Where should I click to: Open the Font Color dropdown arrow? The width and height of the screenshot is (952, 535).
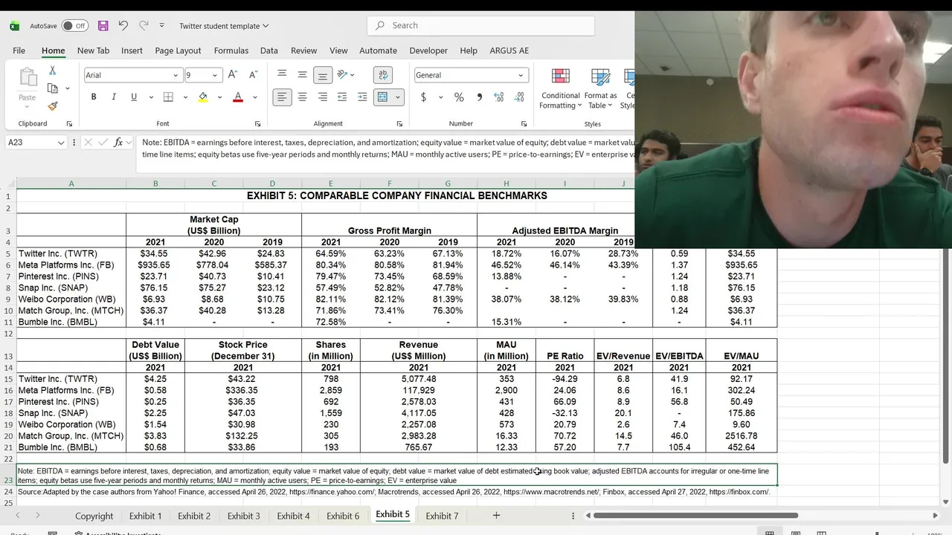(254, 97)
